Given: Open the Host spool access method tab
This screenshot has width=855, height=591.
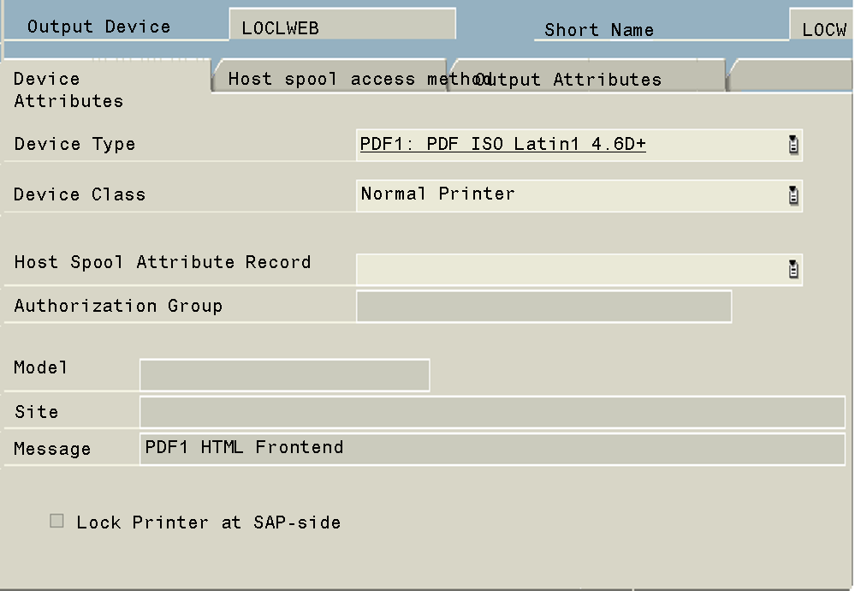Looking at the screenshot, I should [334, 79].
